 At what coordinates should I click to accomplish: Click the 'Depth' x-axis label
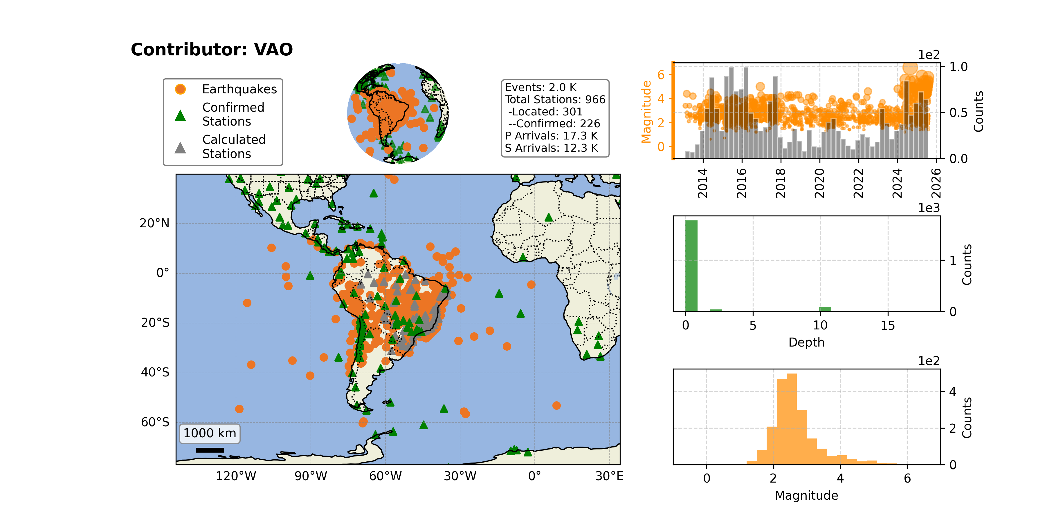(806, 342)
